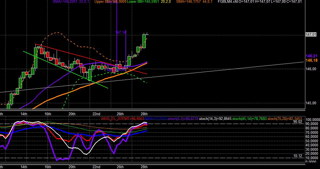Select the 10,12 oversold level label

(298, 156)
